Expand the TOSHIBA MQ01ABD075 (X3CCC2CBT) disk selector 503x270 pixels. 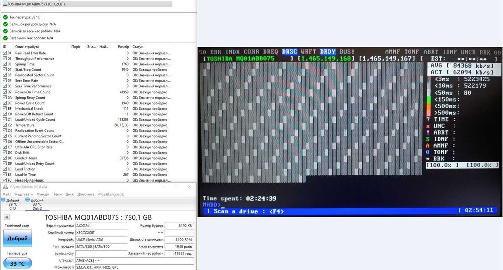coord(87,4)
